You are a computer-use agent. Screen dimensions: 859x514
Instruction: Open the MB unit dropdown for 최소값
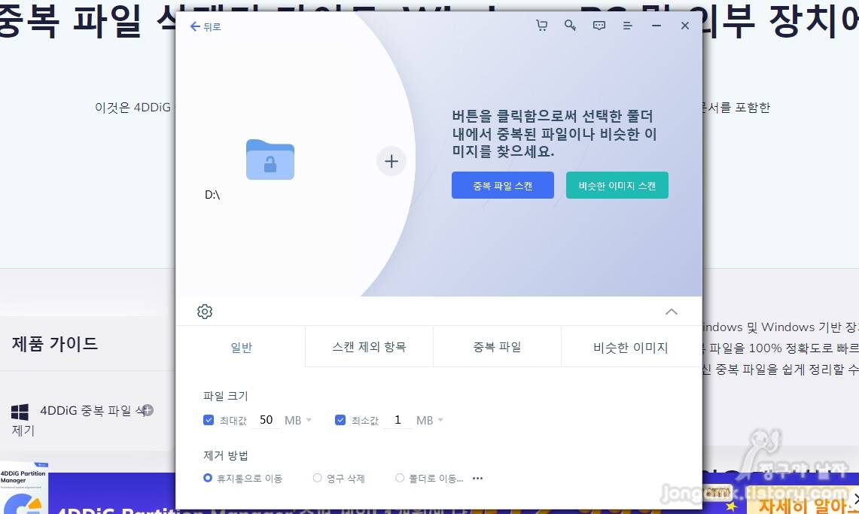[x=429, y=420]
